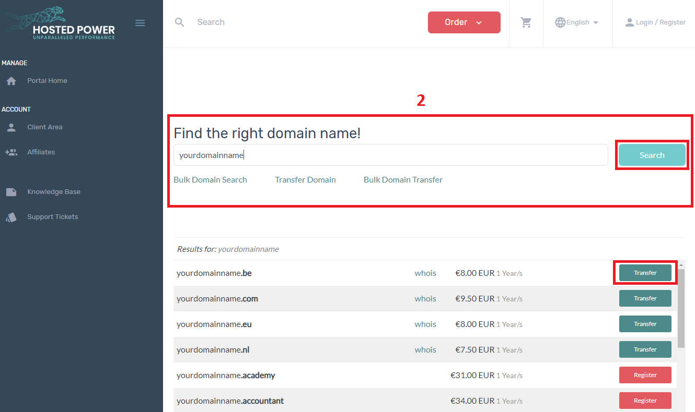This screenshot has height=412, width=695.
Task: Click the Affiliates people icon
Action: [x=11, y=152]
